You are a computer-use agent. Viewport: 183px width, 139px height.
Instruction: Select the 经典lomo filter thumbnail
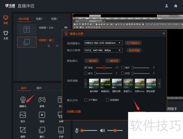point(139,84)
